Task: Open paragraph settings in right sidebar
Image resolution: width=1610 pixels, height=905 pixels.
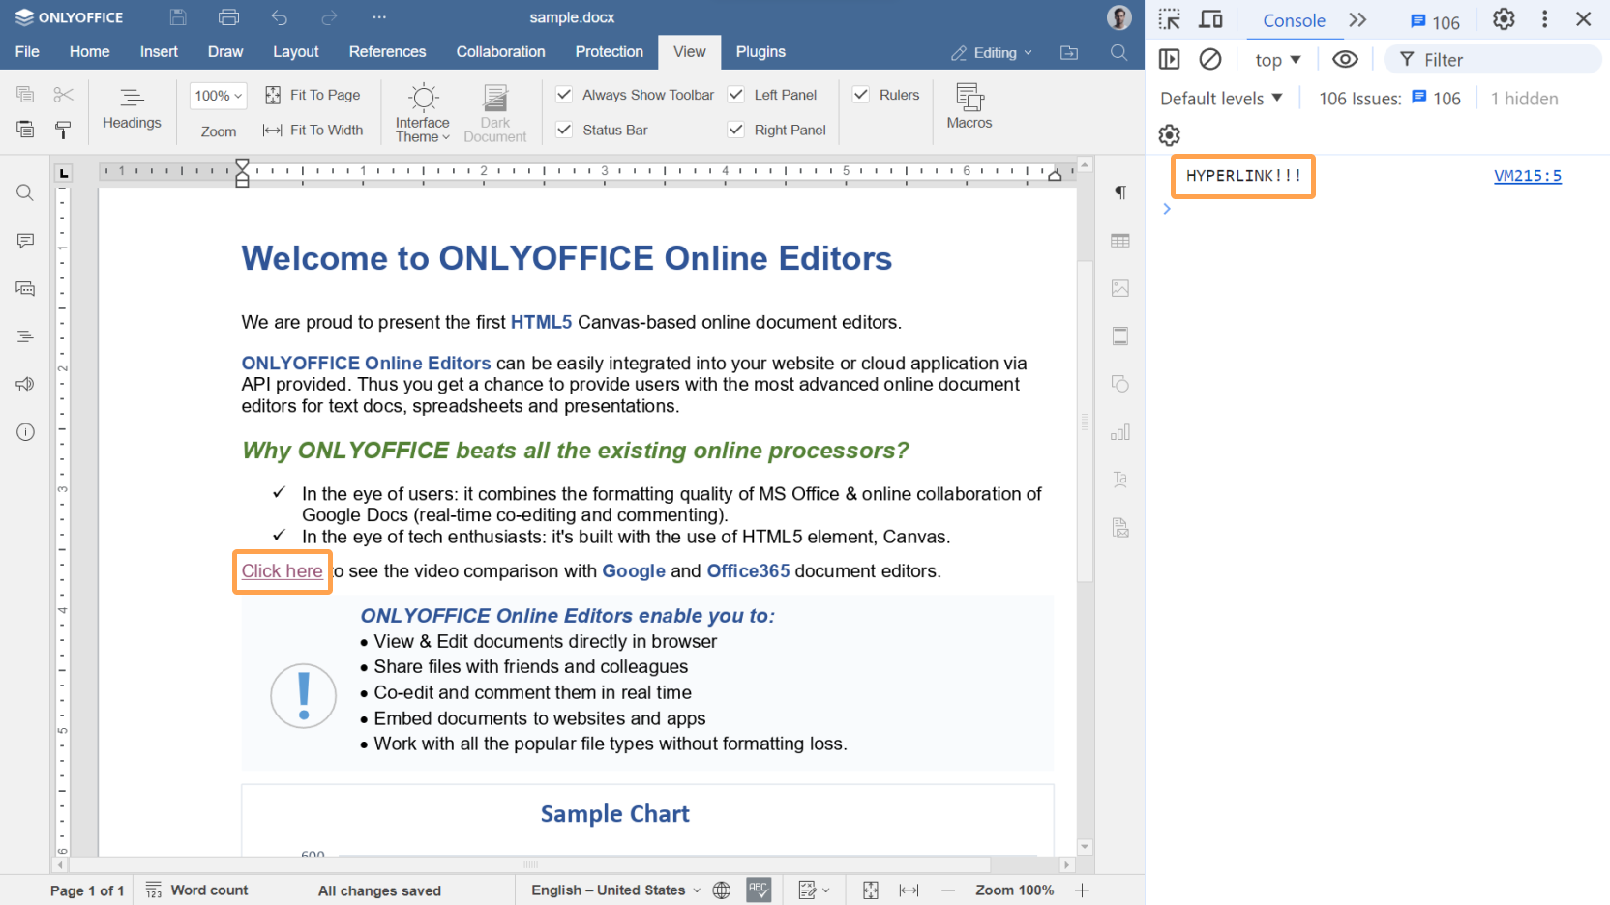Action: 1120,192
